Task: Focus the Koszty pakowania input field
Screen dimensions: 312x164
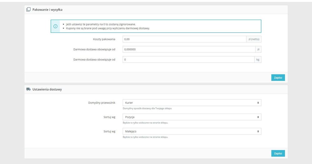Action: coord(184,39)
